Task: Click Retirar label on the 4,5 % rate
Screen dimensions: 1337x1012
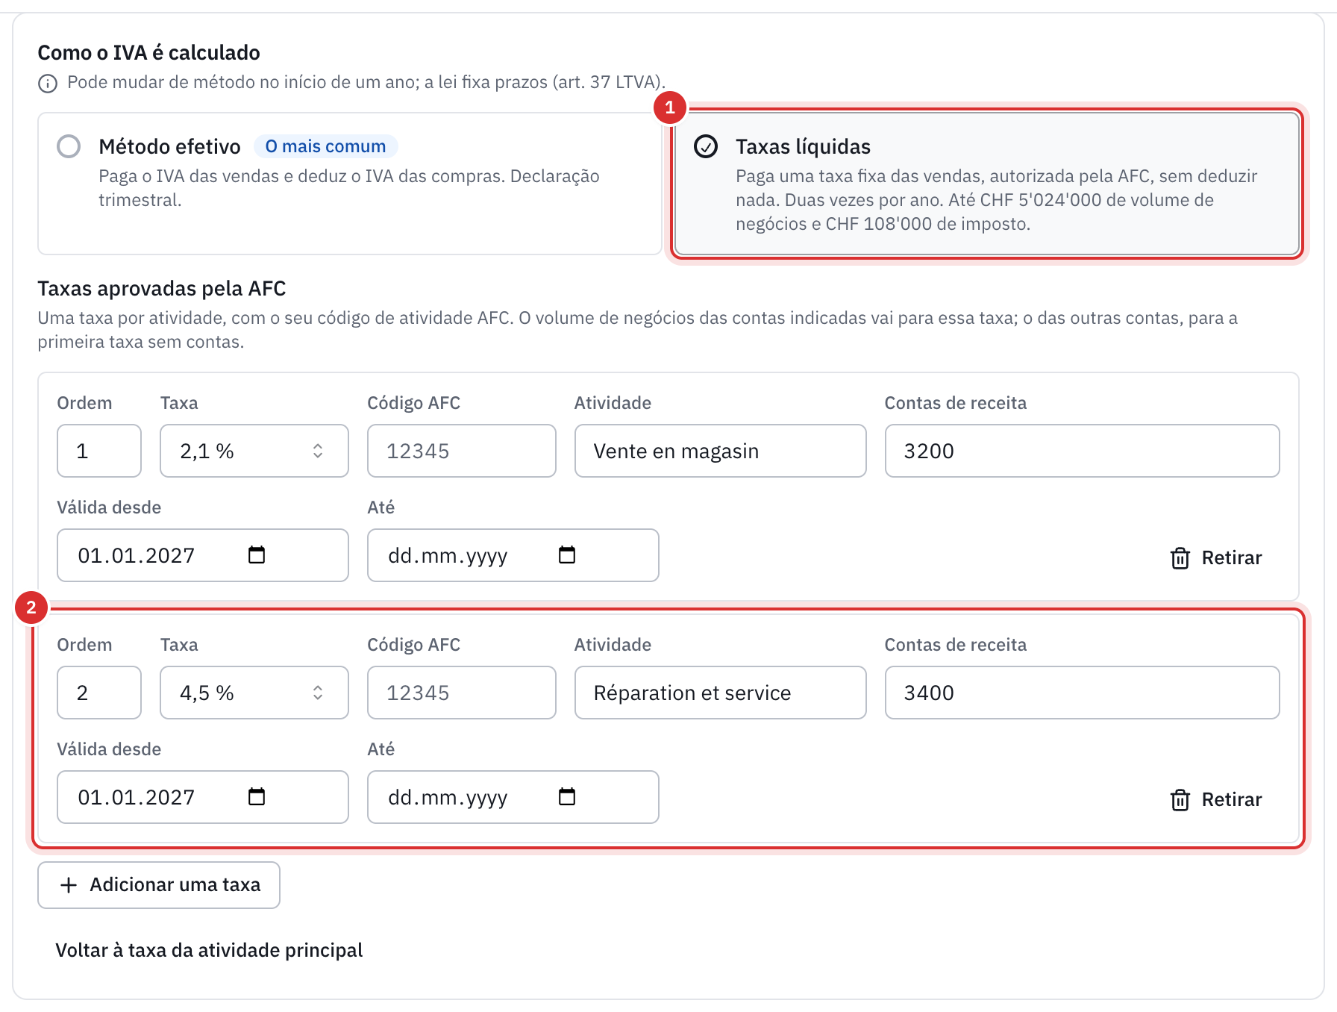Action: [x=1232, y=800]
